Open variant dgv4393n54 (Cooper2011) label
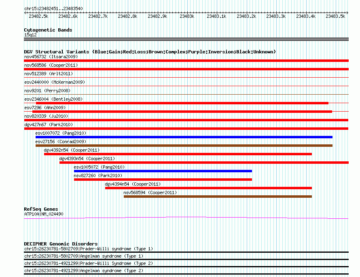This screenshot has width=360, height=277. (x=87, y=159)
